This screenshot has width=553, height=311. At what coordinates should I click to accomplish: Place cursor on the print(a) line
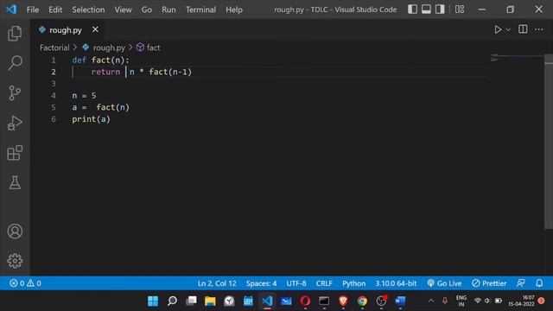pos(91,119)
